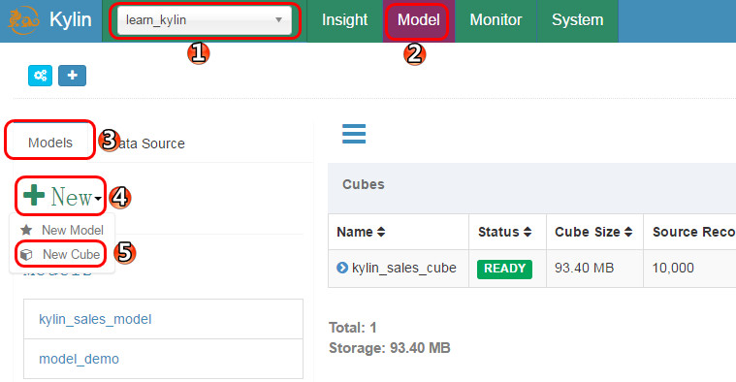This screenshot has width=736, height=382.
Task: Click the green plus New icon
Action: [34, 195]
